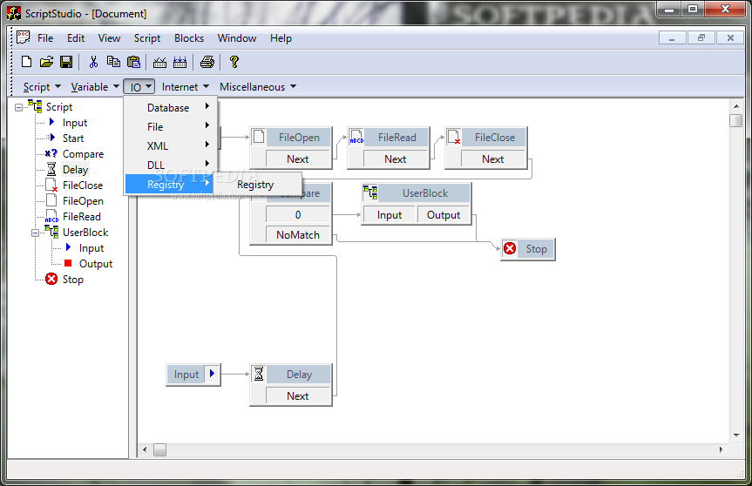This screenshot has height=486, width=752.
Task: Select Output under UserBlock in tree
Action: tap(96, 264)
